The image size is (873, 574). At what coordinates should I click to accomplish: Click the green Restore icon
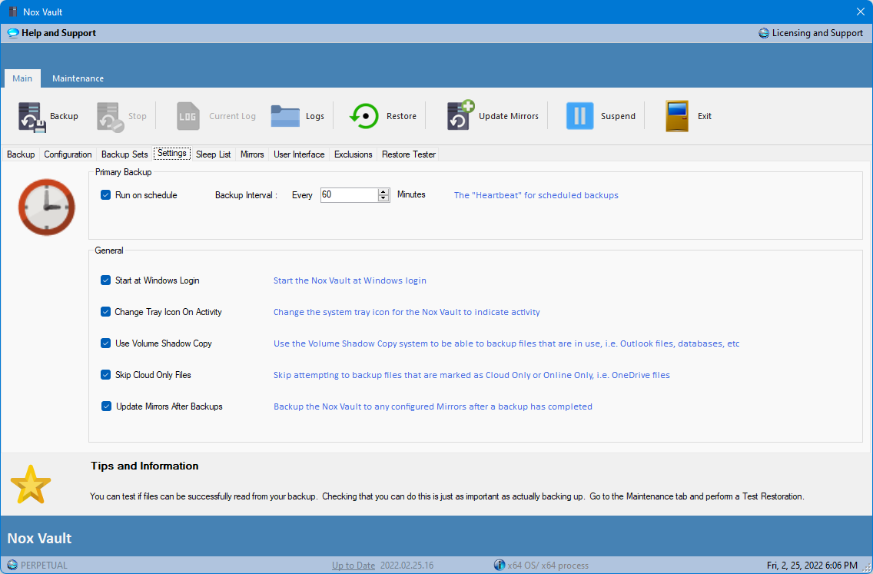[363, 116]
